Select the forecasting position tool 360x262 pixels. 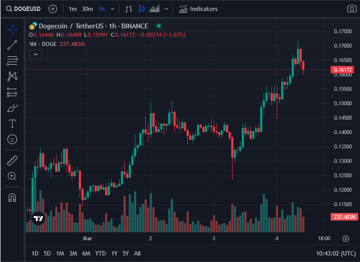click(12, 92)
